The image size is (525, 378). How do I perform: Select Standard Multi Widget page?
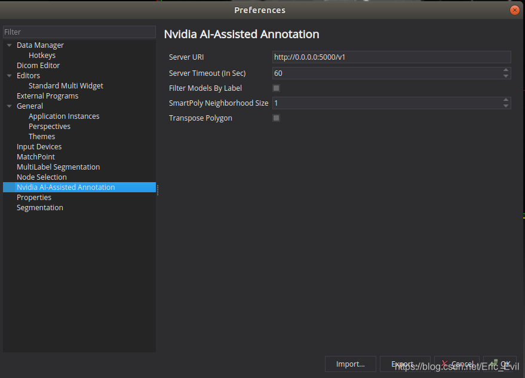pos(66,86)
